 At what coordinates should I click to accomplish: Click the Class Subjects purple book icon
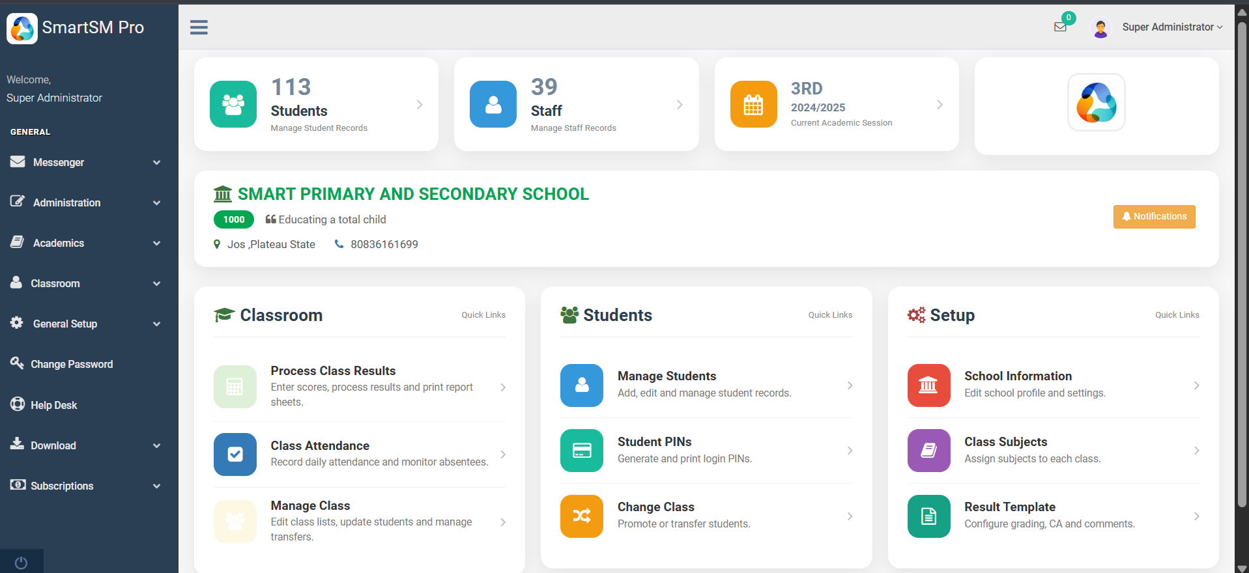click(929, 451)
